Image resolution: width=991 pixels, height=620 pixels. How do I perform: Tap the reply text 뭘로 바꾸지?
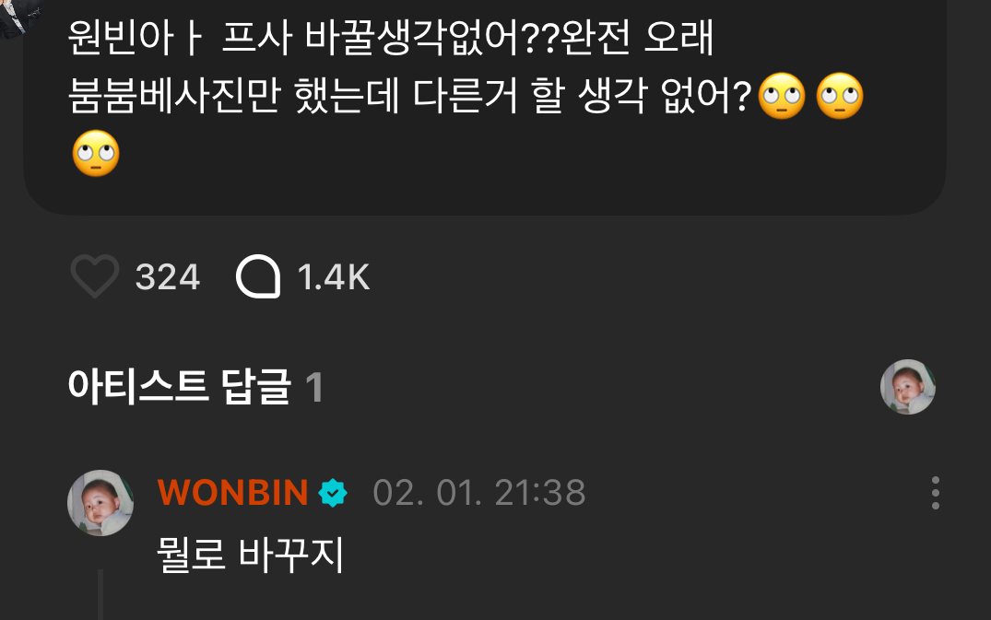(250, 555)
